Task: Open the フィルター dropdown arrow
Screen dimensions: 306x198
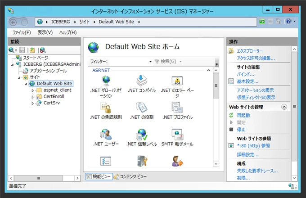Action: 150,62
